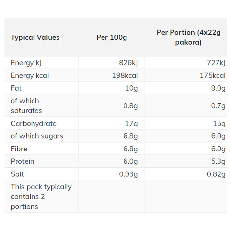Select the Per 100g column header
This screenshot has height=230, width=230.
[x=111, y=37]
